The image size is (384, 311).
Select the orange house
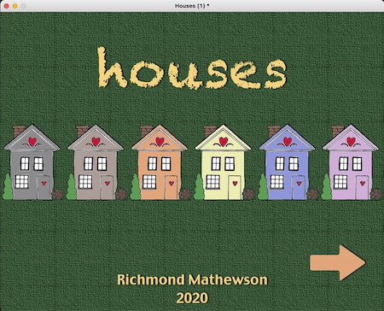160,162
